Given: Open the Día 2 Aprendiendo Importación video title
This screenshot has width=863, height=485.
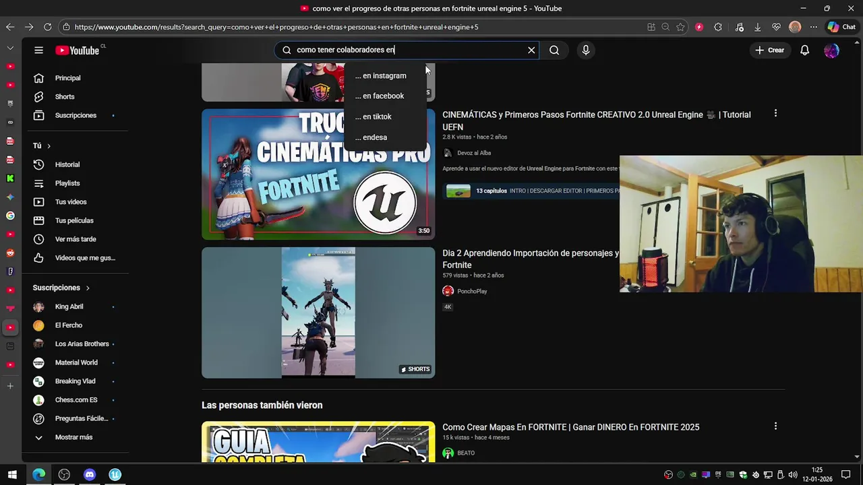Looking at the screenshot, I should pyautogui.click(x=531, y=259).
